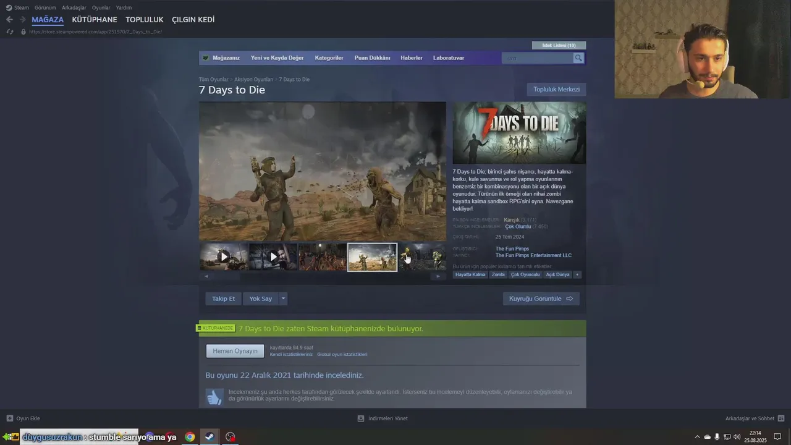Viewport: 791px width, 445px height.
Task: Open Haberler in the store nav
Action: click(412, 58)
